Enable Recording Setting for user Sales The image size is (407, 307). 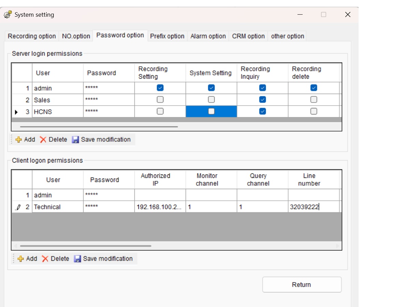click(x=160, y=99)
